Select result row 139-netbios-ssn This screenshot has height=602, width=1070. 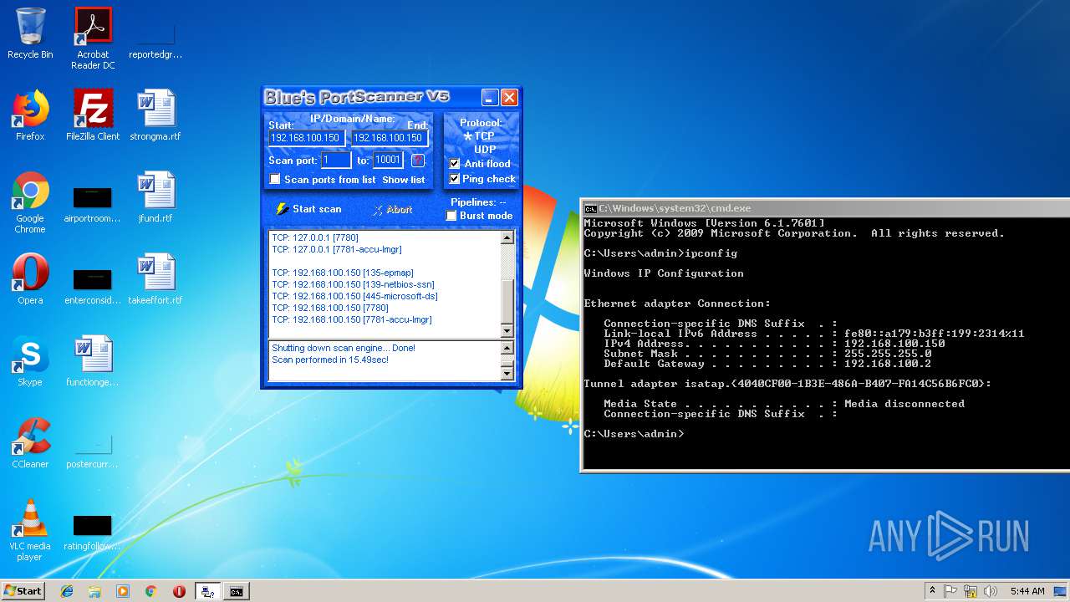tap(353, 284)
